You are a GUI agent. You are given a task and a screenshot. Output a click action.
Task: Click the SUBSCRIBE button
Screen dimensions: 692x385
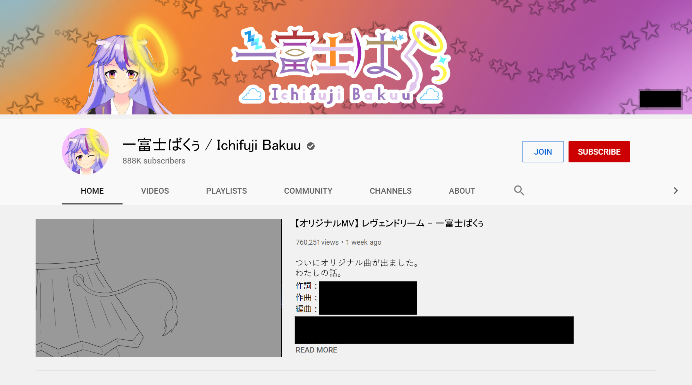[x=599, y=152]
